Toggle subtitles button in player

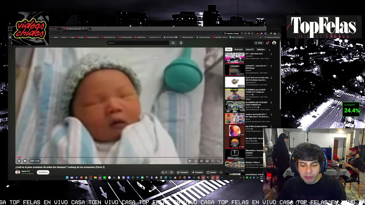[x=196, y=161]
